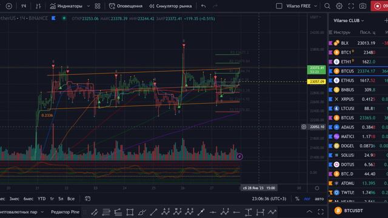Toggle the лог logarithmic scale

(307, 199)
